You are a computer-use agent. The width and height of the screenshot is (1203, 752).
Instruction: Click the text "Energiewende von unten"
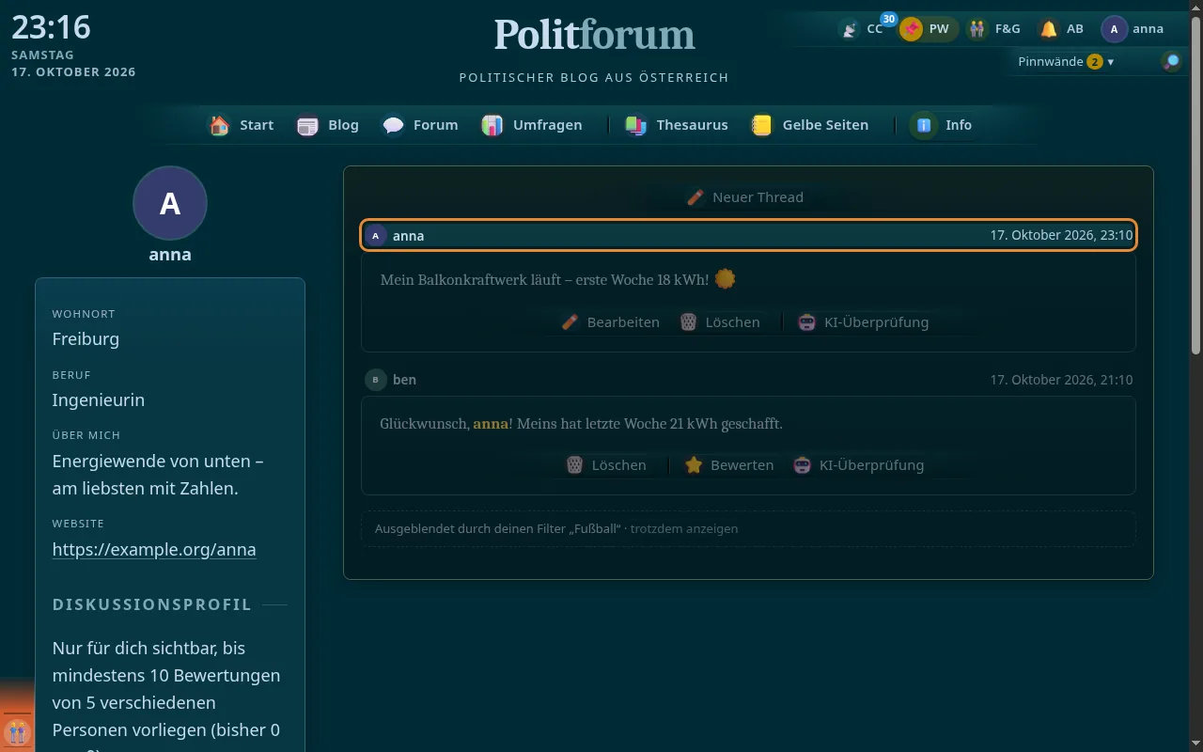coord(152,462)
